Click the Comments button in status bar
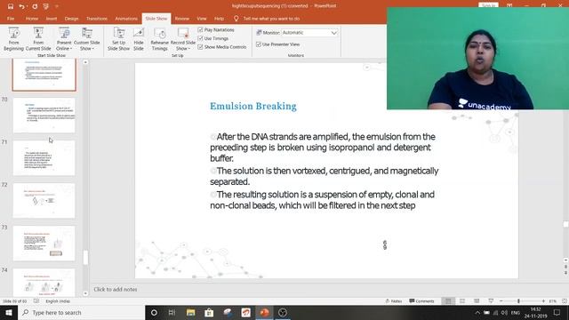The height and width of the screenshot is (320, 569). click(421, 301)
